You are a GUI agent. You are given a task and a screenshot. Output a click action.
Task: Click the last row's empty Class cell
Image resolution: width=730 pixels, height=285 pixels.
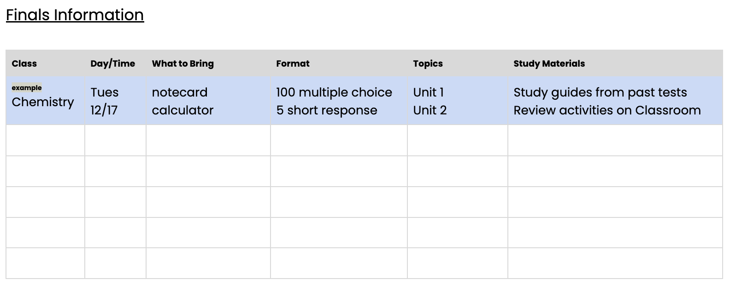click(x=45, y=263)
